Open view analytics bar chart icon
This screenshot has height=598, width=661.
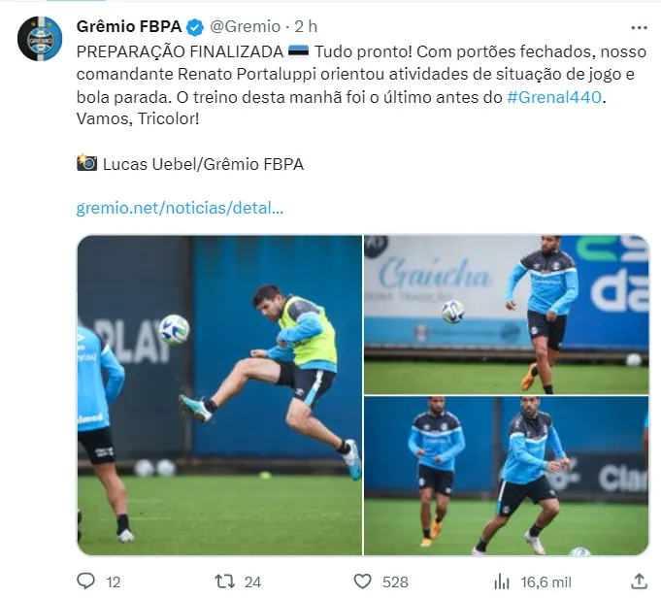click(502, 581)
